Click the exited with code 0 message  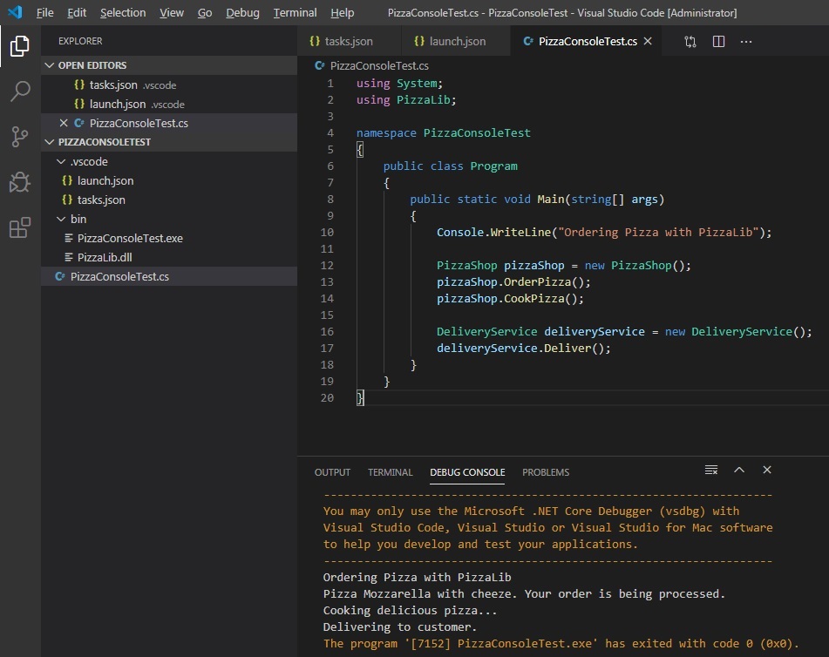(x=561, y=643)
